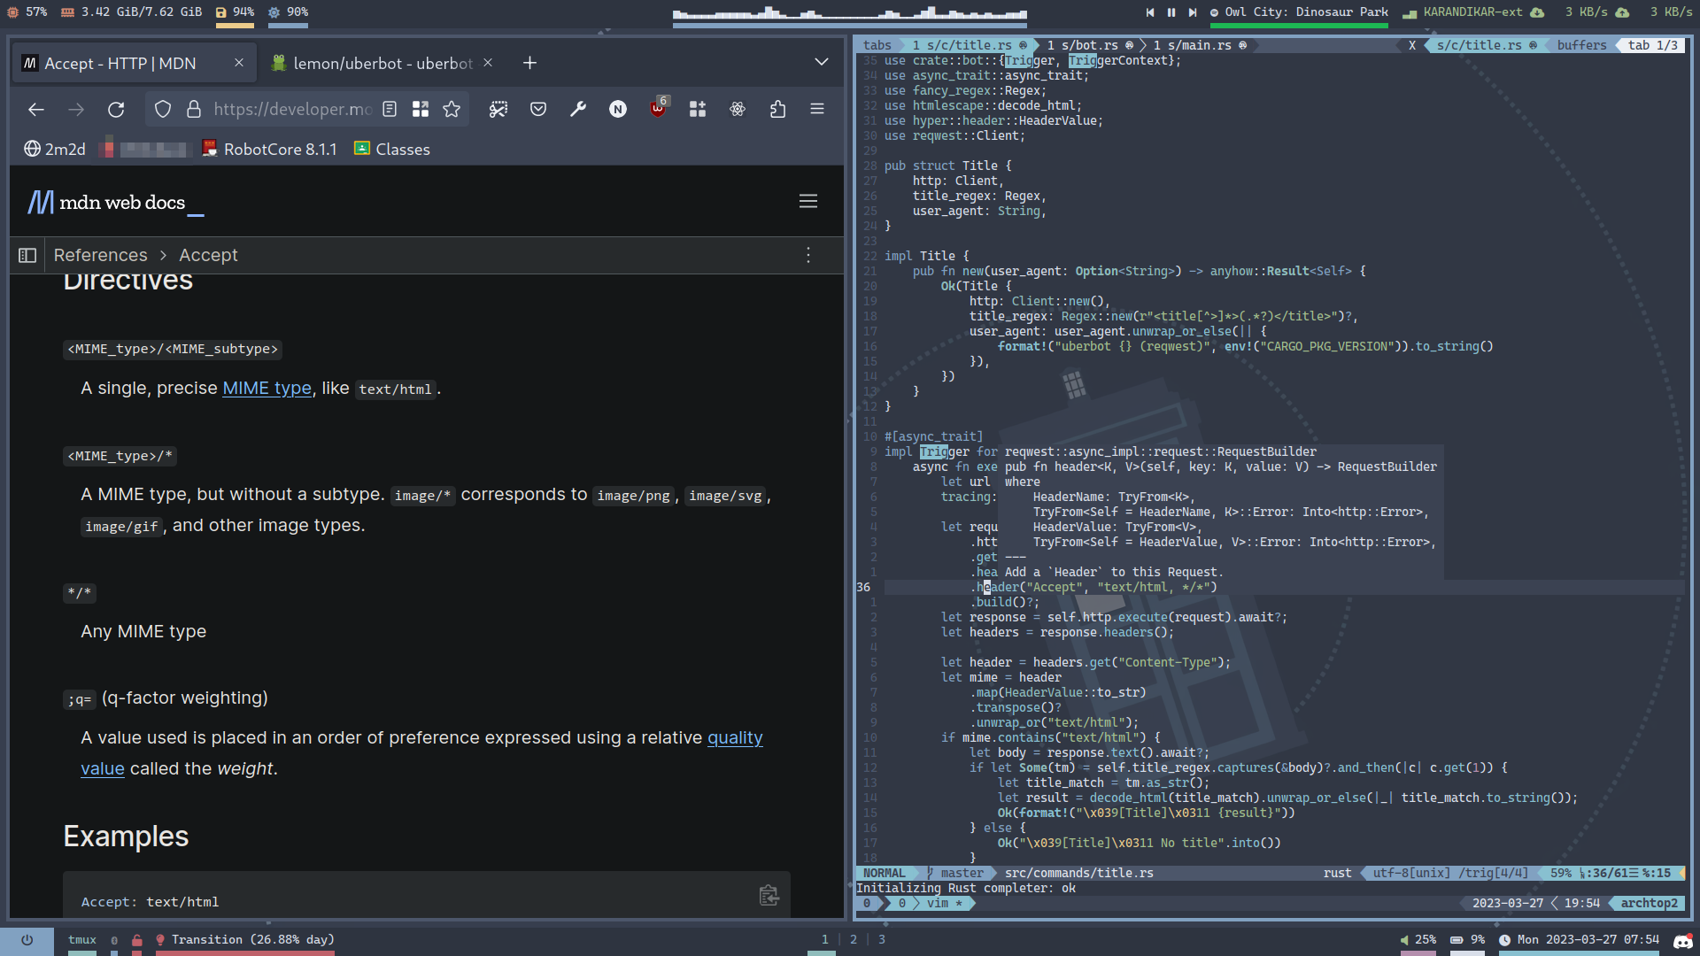
Task: Open the developer wrench tool
Action: (578, 109)
